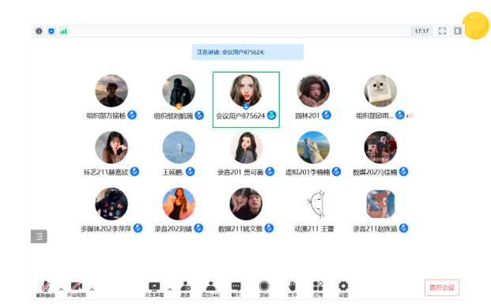Toggle full screen mode icon

pos(442,31)
